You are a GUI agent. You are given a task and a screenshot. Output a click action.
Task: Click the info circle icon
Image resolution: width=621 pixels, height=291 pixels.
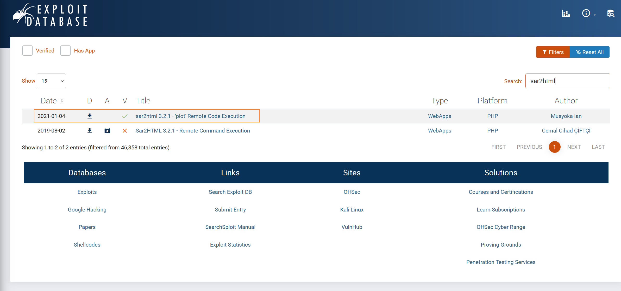pyautogui.click(x=586, y=13)
